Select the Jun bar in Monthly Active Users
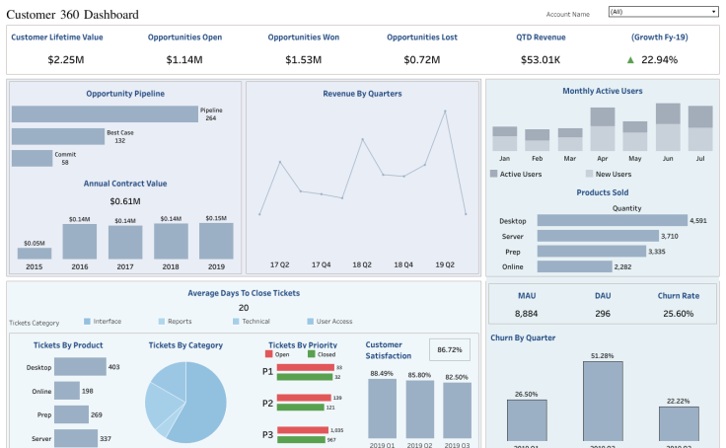Screen dimensions: 726x448 669,126
